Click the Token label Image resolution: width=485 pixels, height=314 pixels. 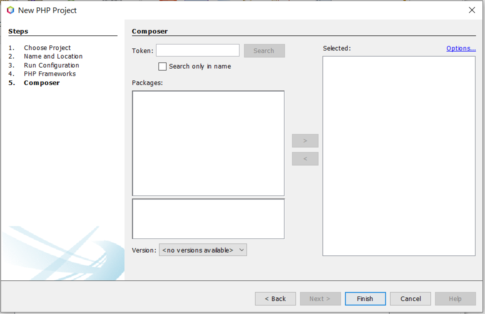pyautogui.click(x=142, y=50)
